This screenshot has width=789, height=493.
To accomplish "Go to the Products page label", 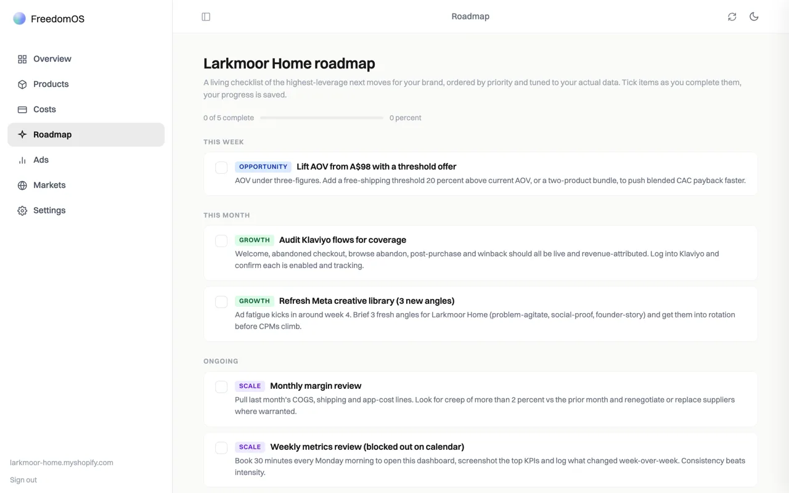I will click(51, 84).
